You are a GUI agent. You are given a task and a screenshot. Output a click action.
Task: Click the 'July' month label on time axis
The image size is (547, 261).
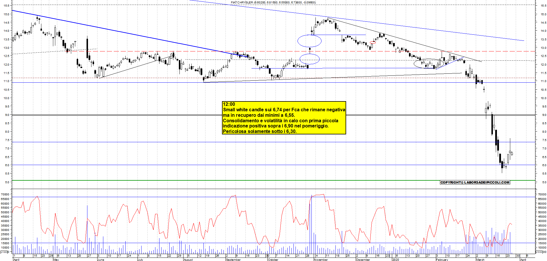(140, 260)
